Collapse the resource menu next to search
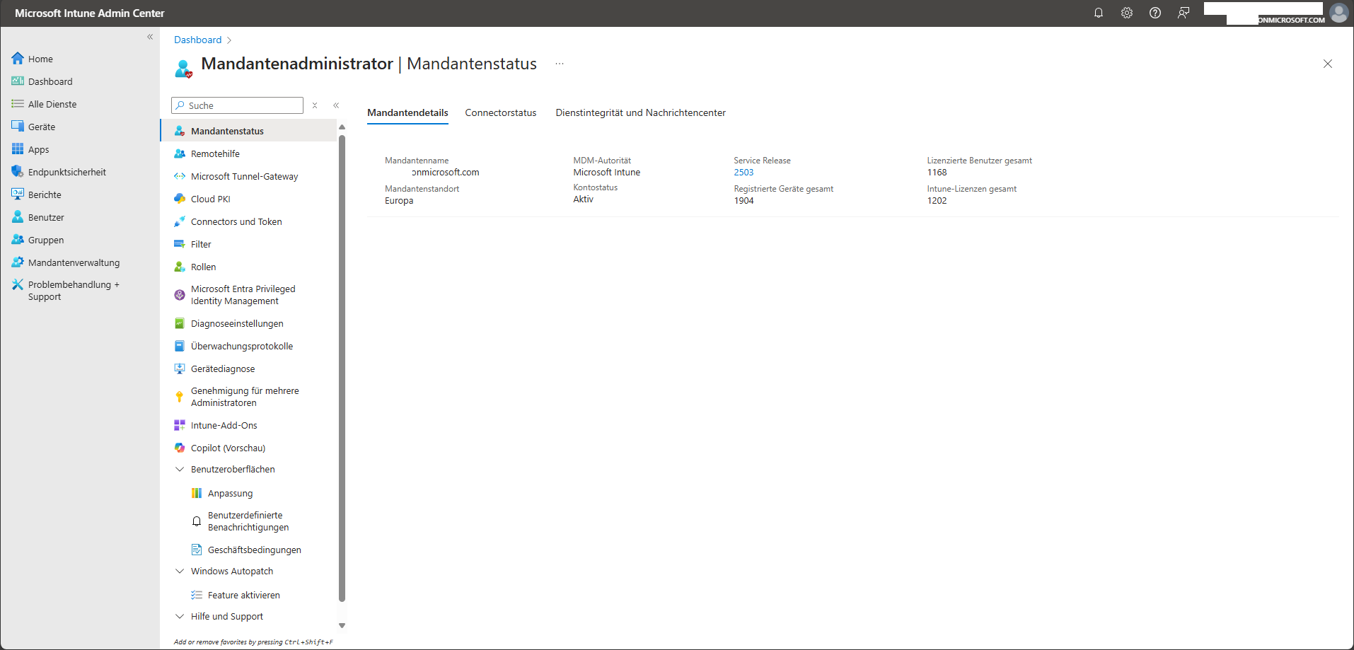Viewport: 1354px width, 650px height. pos(336,105)
